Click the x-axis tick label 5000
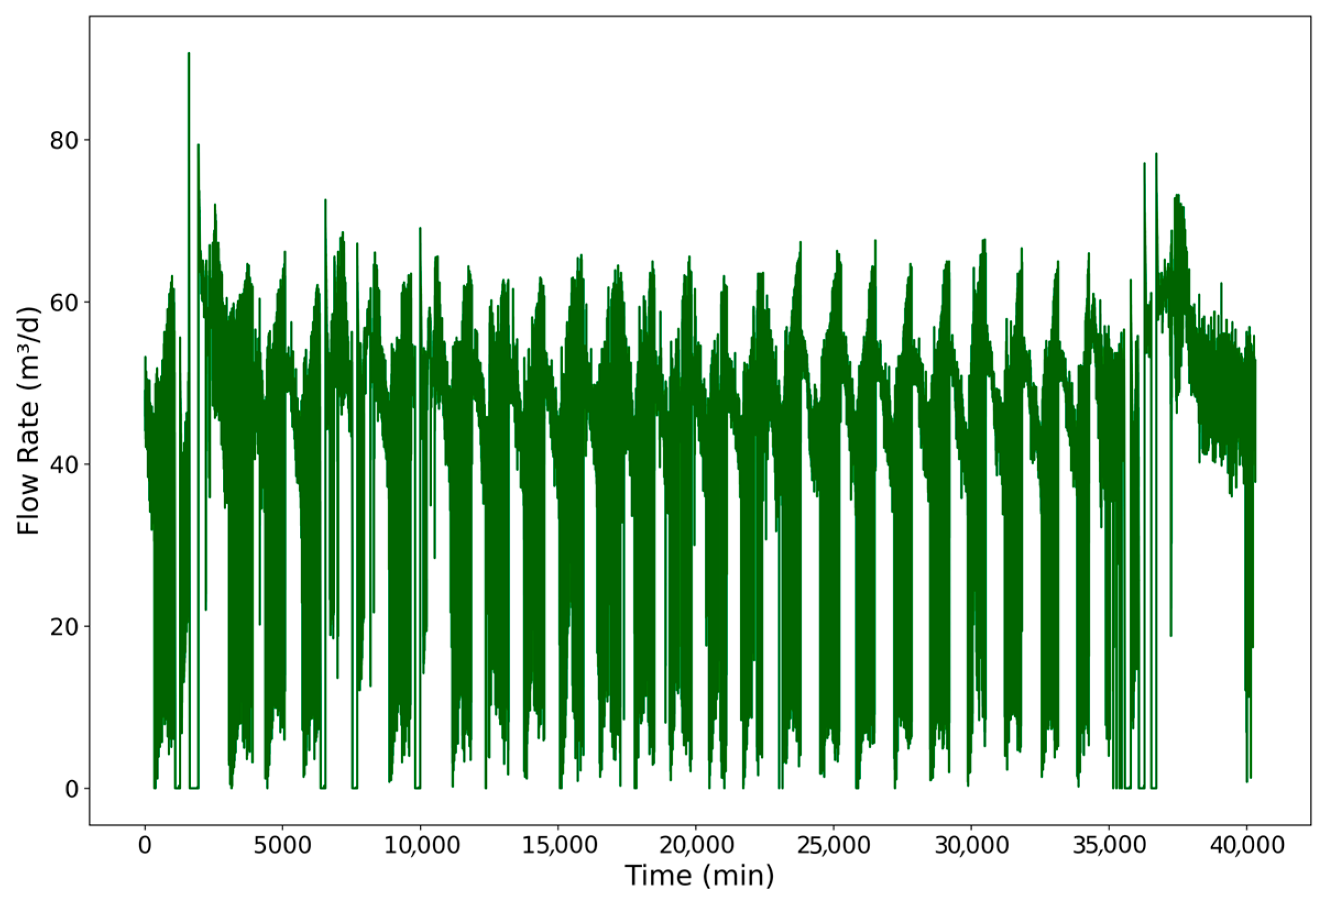 pos(282,845)
